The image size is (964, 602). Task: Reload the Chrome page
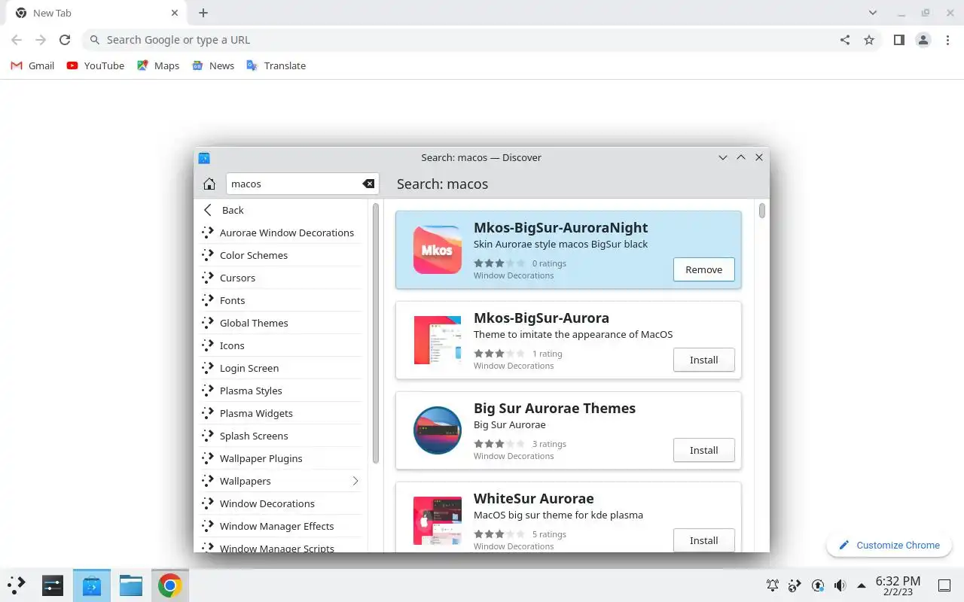click(65, 40)
